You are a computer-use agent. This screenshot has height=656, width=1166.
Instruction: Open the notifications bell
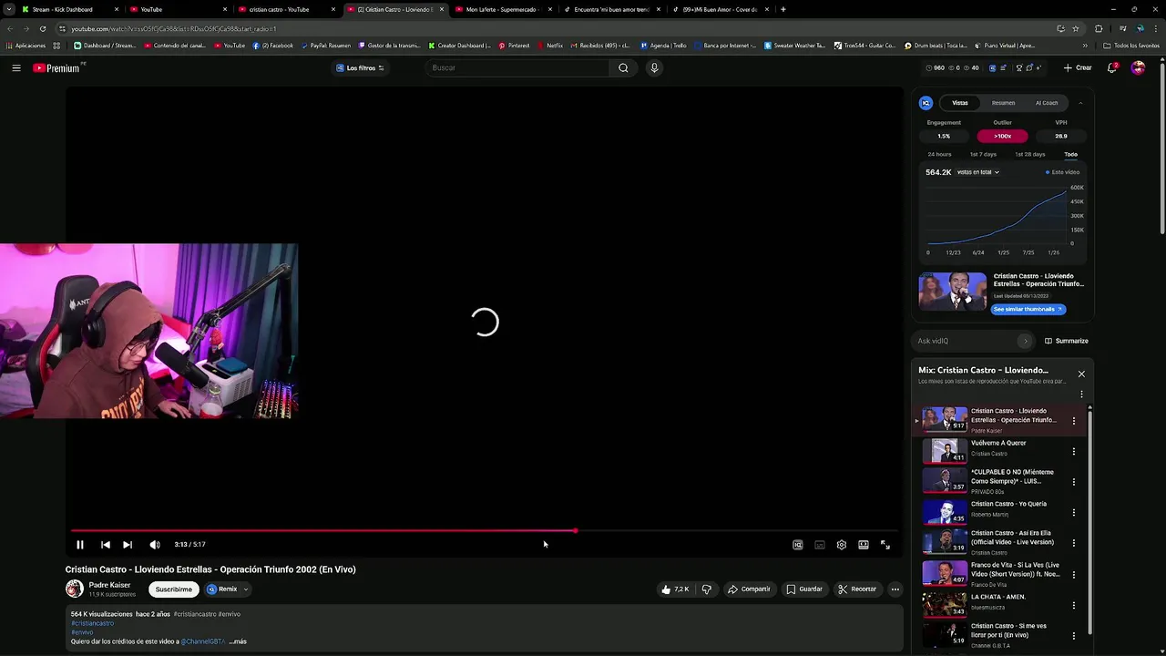point(1112,67)
